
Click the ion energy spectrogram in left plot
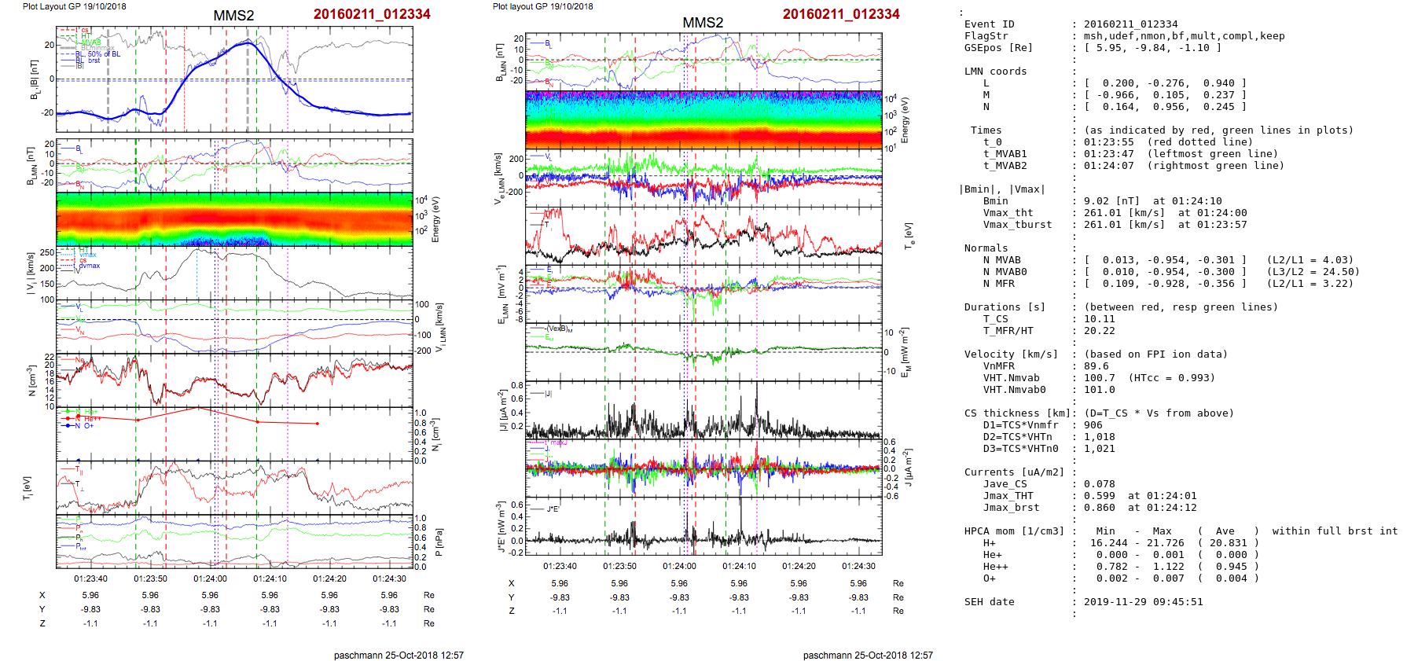(234, 218)
